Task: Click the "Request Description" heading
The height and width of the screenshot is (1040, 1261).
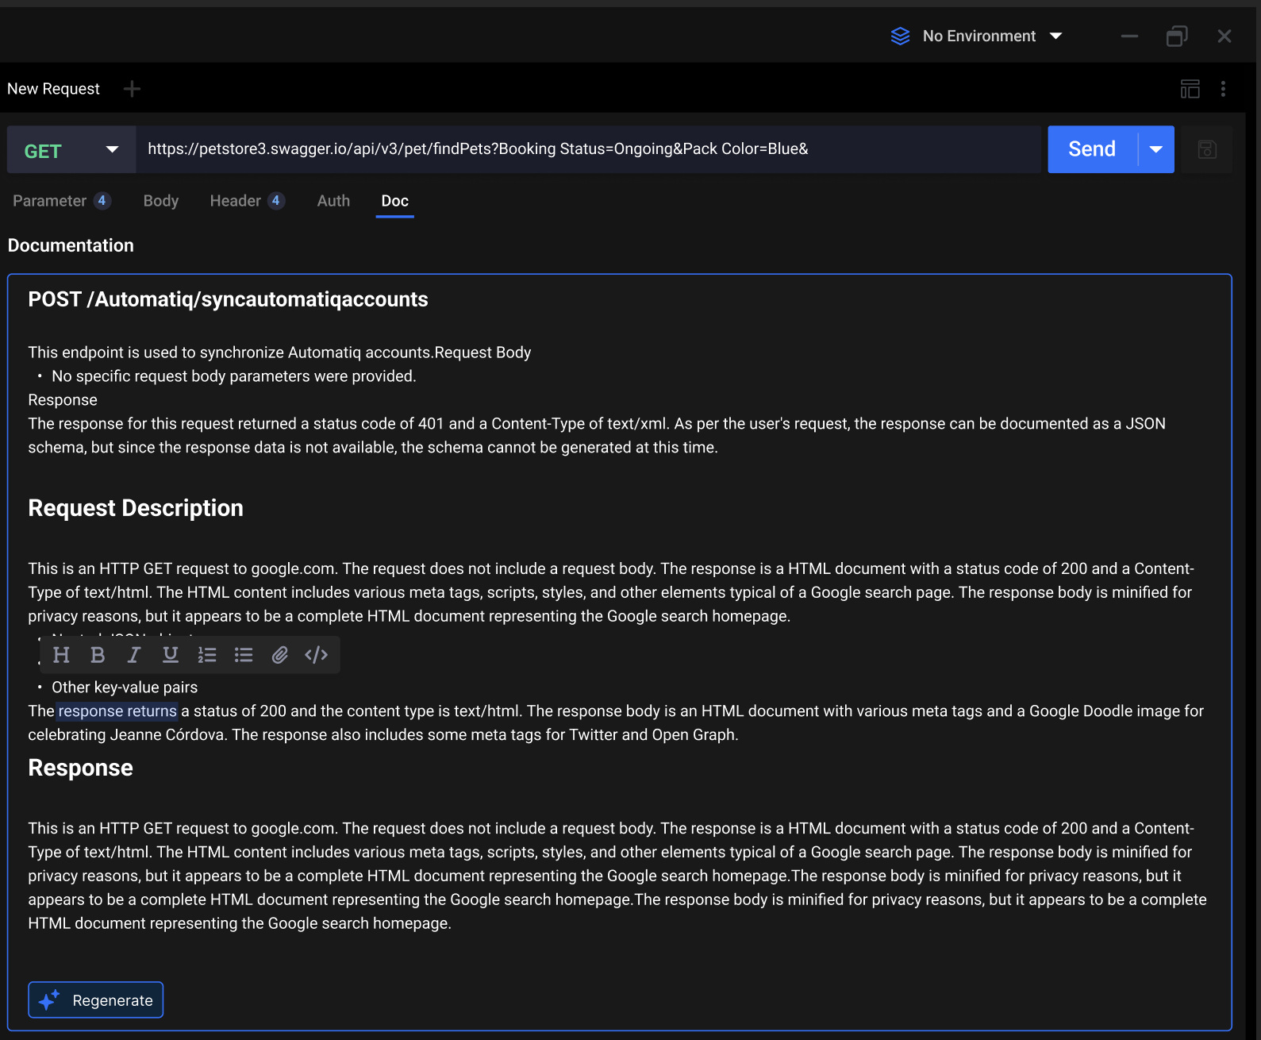Action: [x=136, y=508]
